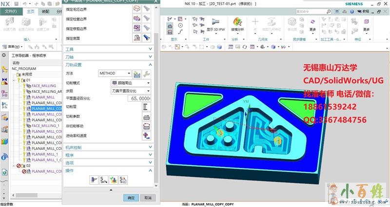Open the METHOD dropdown
The height and width of the screenshot is (207, 390).
115,73
